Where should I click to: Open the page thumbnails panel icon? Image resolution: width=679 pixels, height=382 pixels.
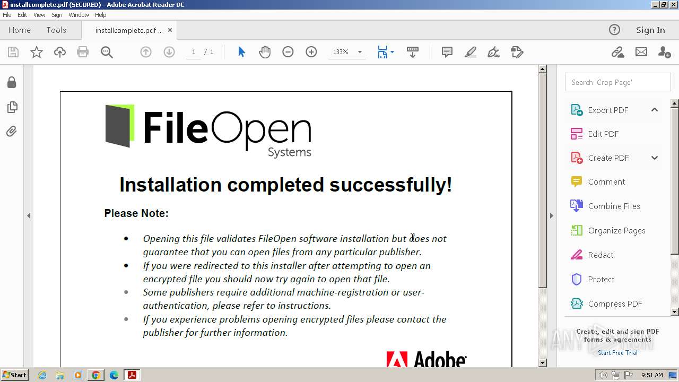[x=12, y=107]
